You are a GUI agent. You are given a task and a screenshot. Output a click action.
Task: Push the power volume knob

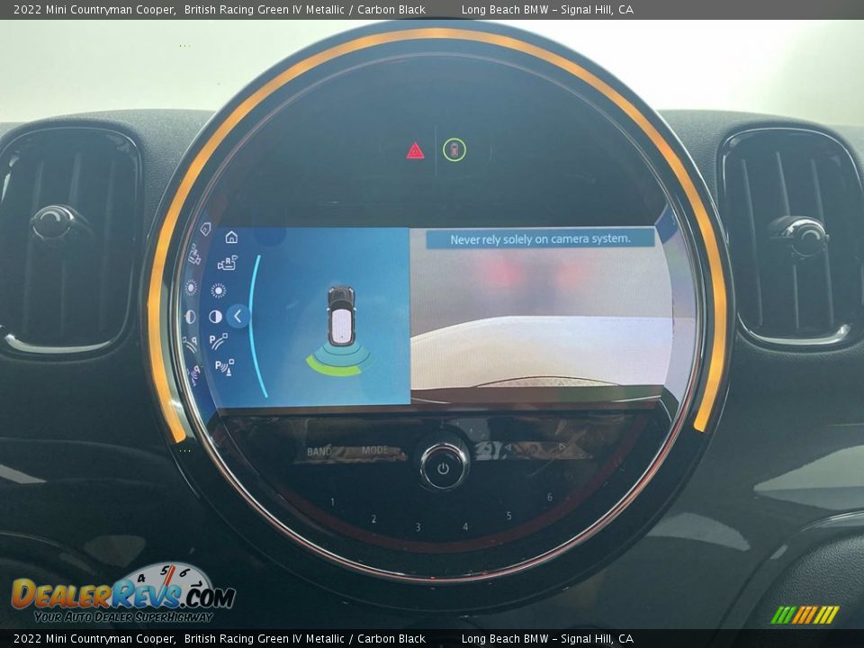(443, 467)
